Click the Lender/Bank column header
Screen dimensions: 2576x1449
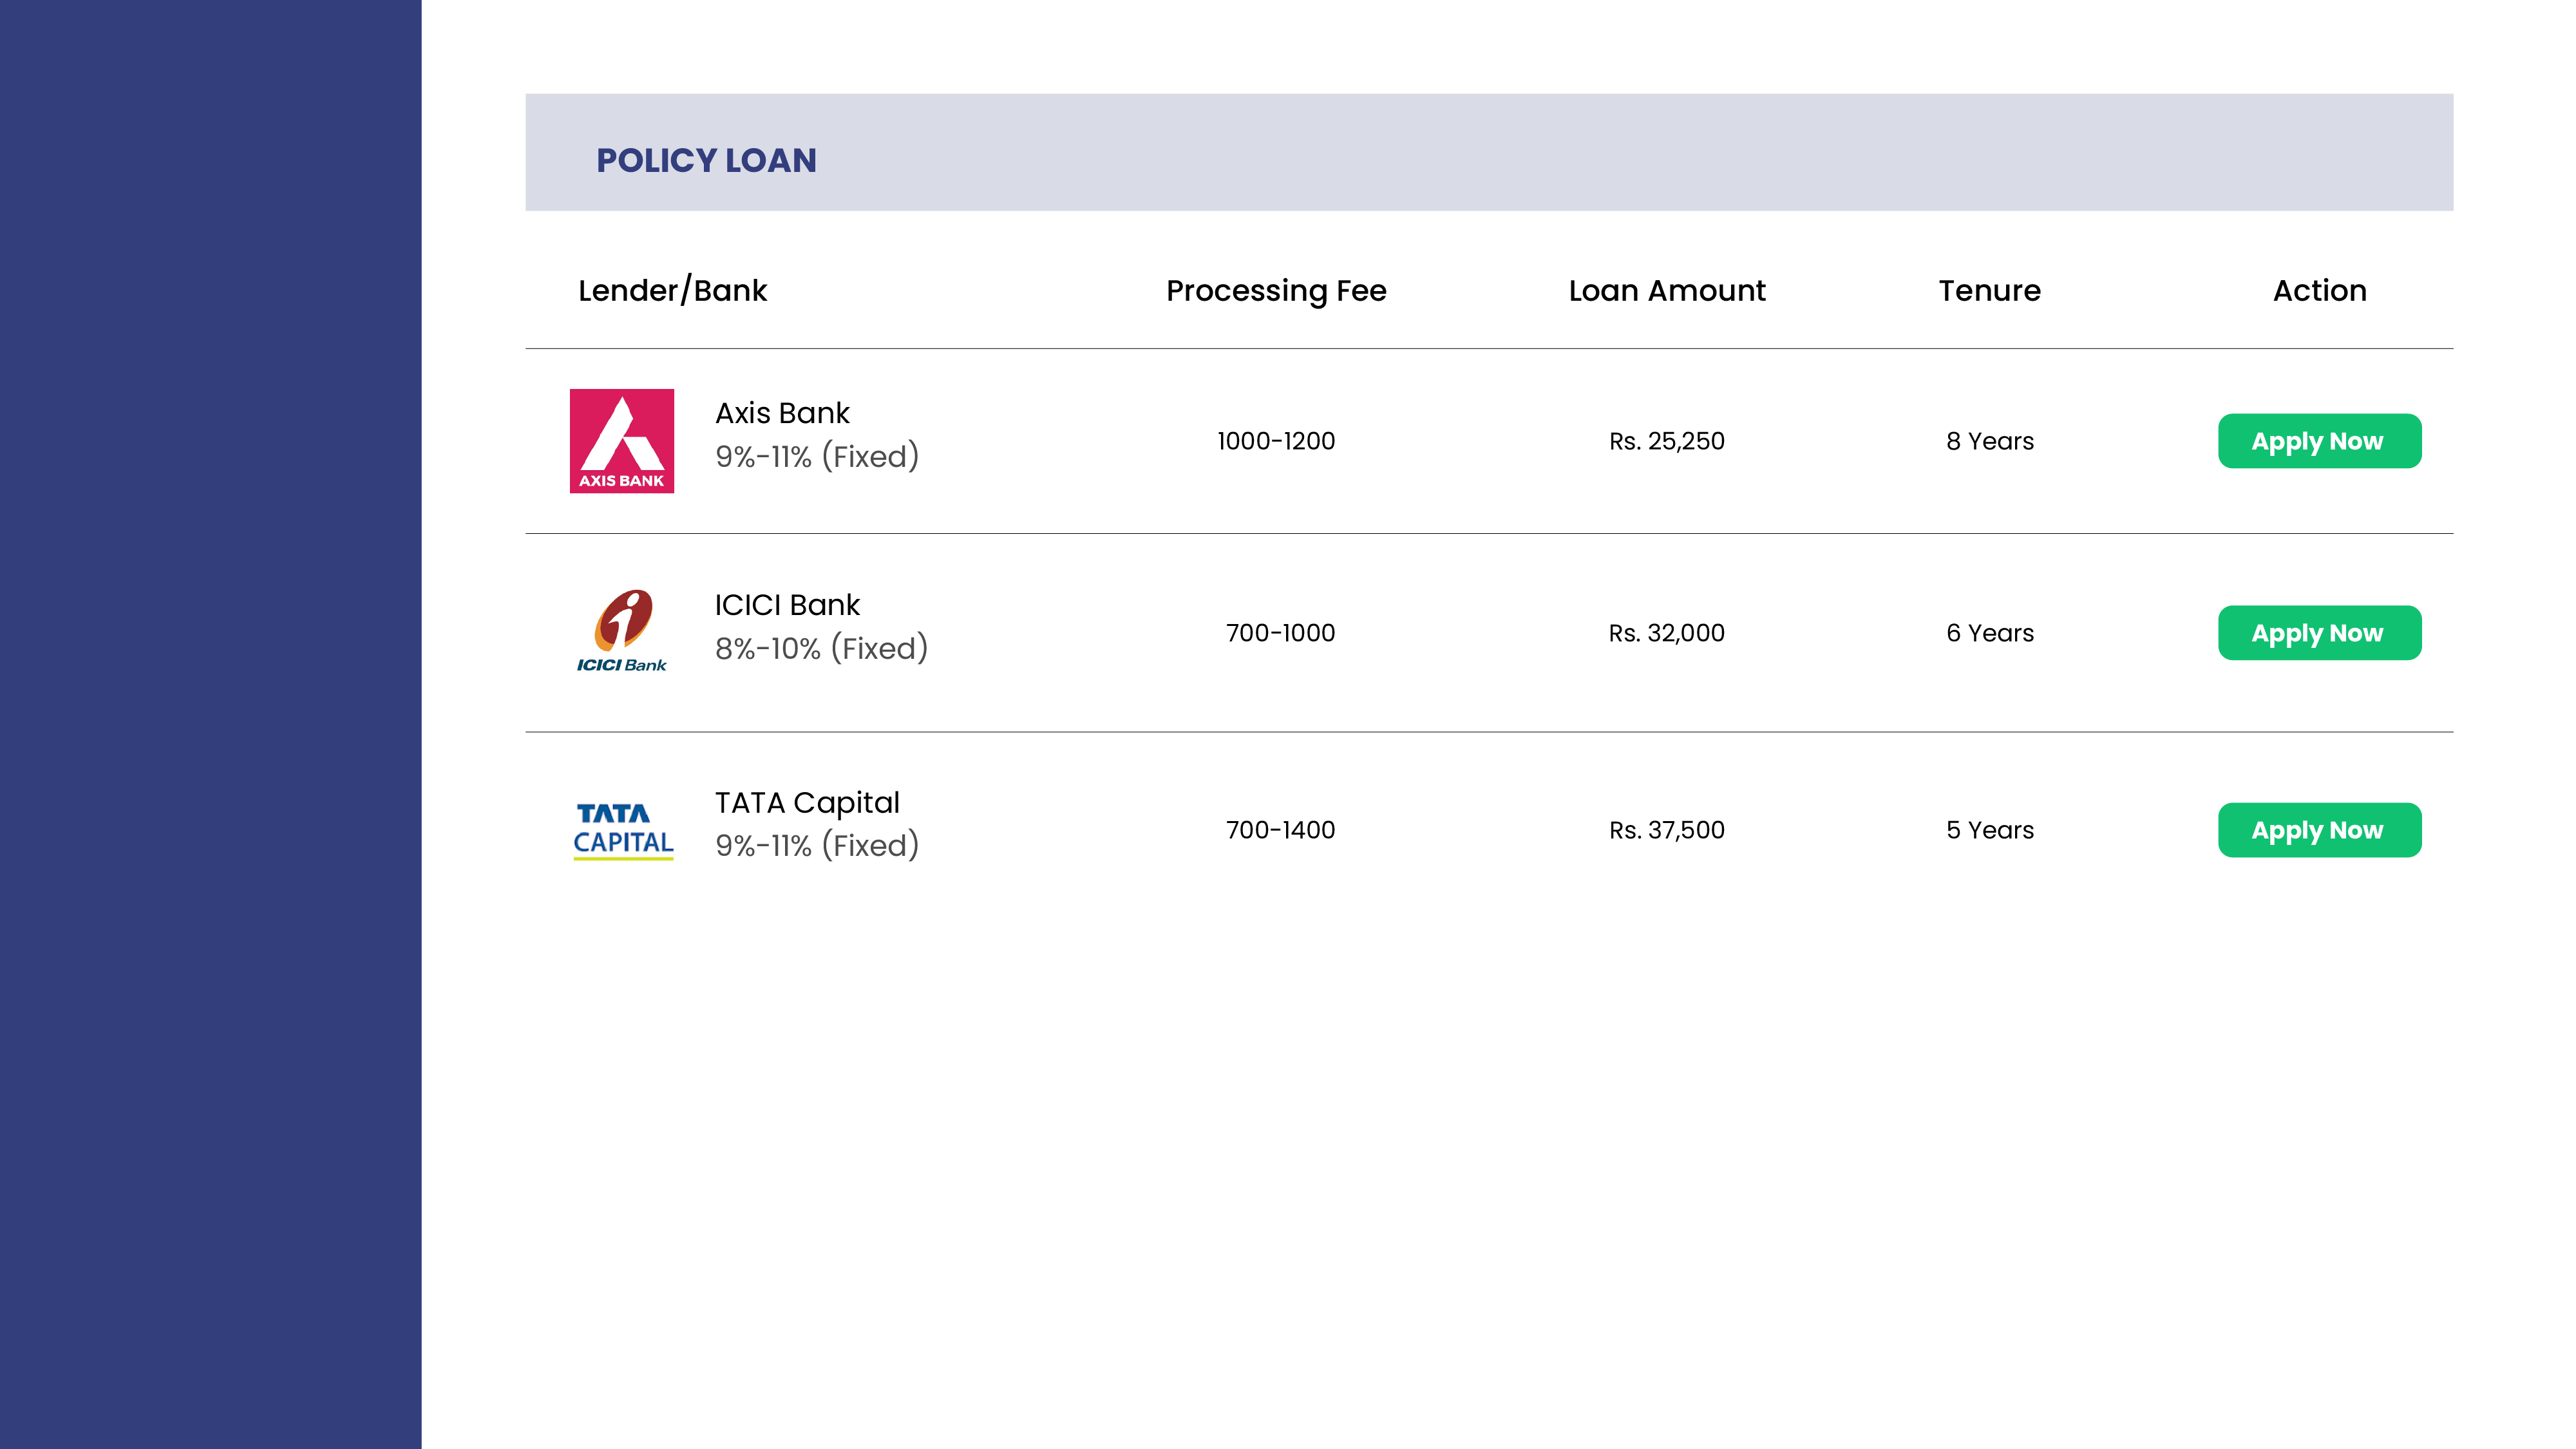pos(672,290)
